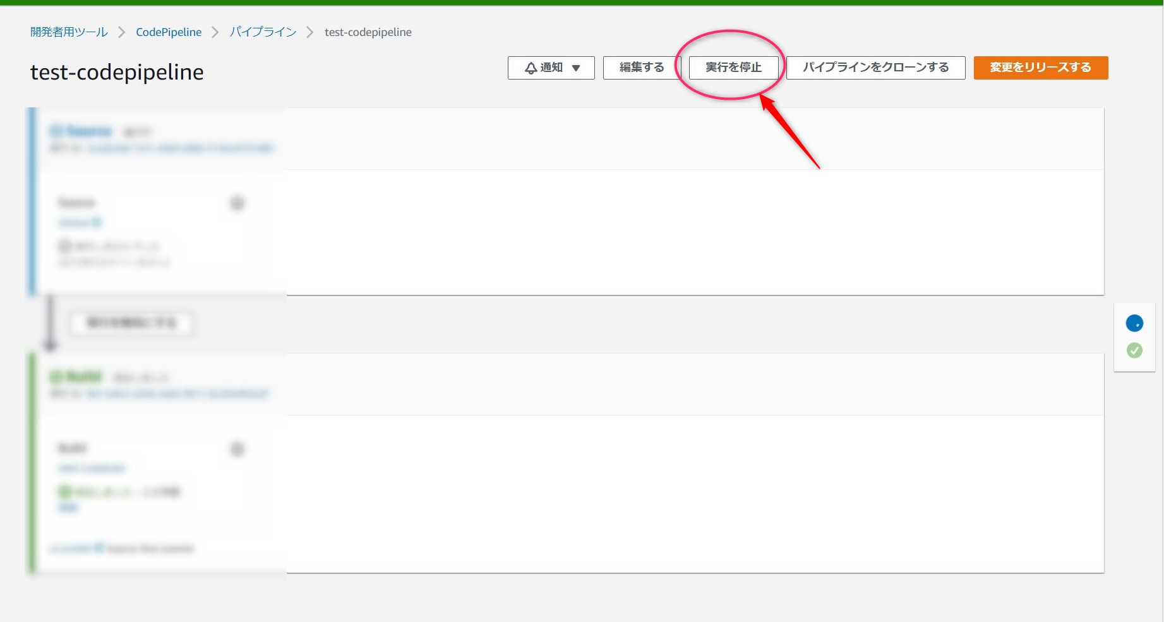
Task: Navigate to パイプライン breadcrumb
Action: [263, 32]
